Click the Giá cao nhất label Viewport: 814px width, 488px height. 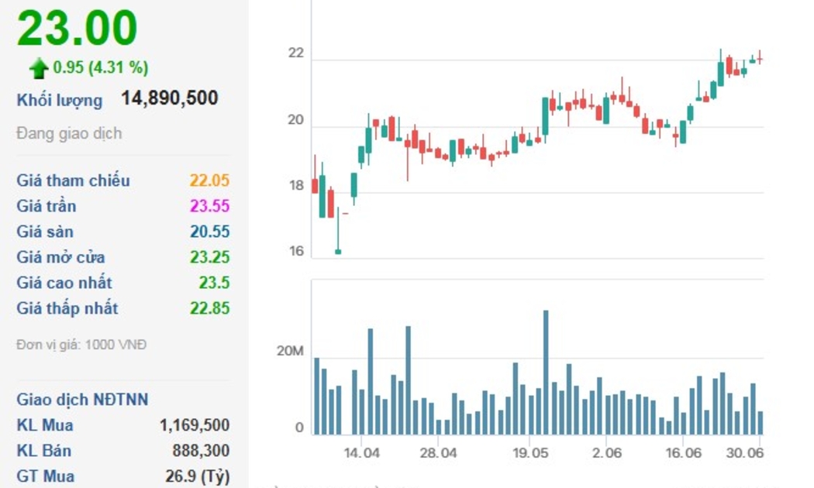pos(64,283)
